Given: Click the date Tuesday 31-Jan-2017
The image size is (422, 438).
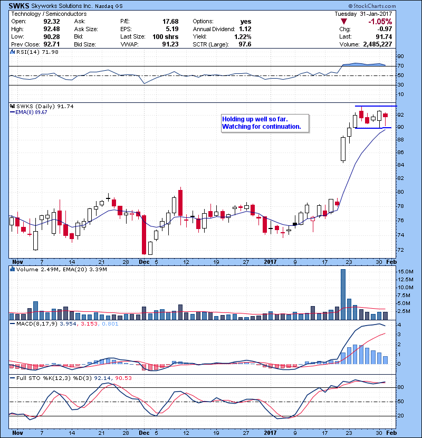Looking at the screenshot, I should click(363, 14).
